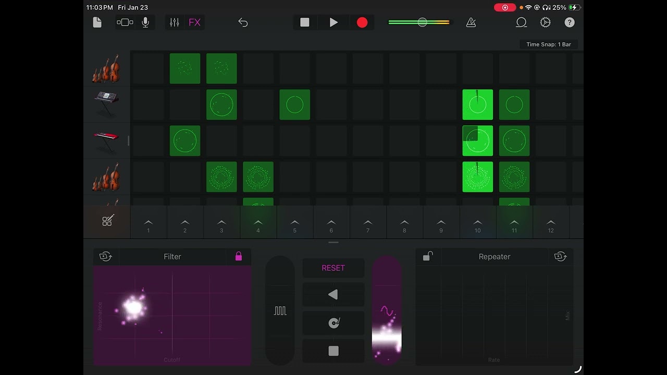The height and width of the screenshot is (375, 667).
Task: Stop playback with the square button
Action: click(305, 22)
